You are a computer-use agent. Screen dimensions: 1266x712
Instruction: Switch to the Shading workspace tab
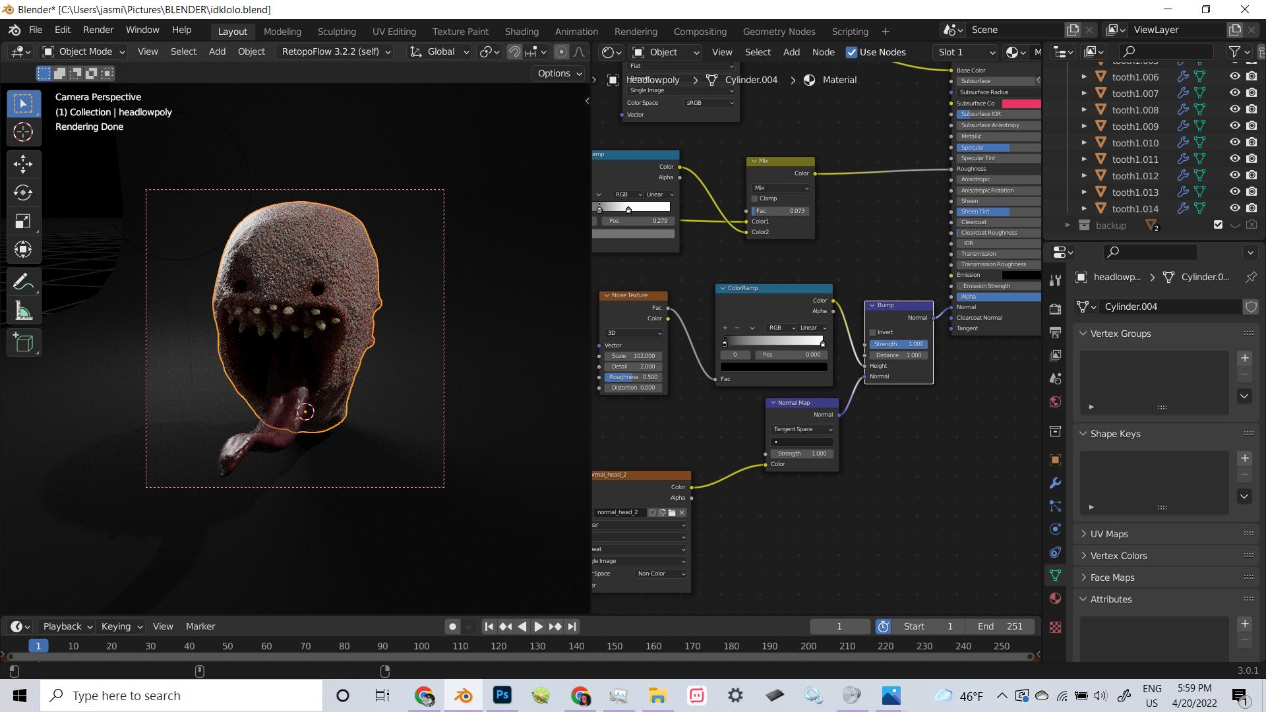(521, 31)
